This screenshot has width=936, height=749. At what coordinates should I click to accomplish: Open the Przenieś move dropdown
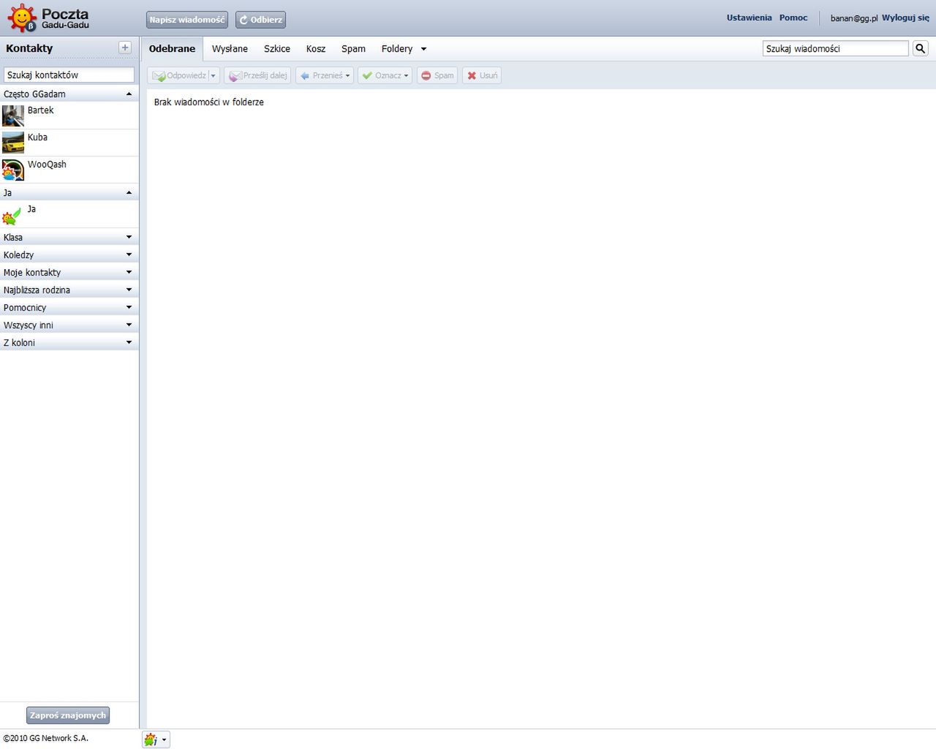[325, 75]
